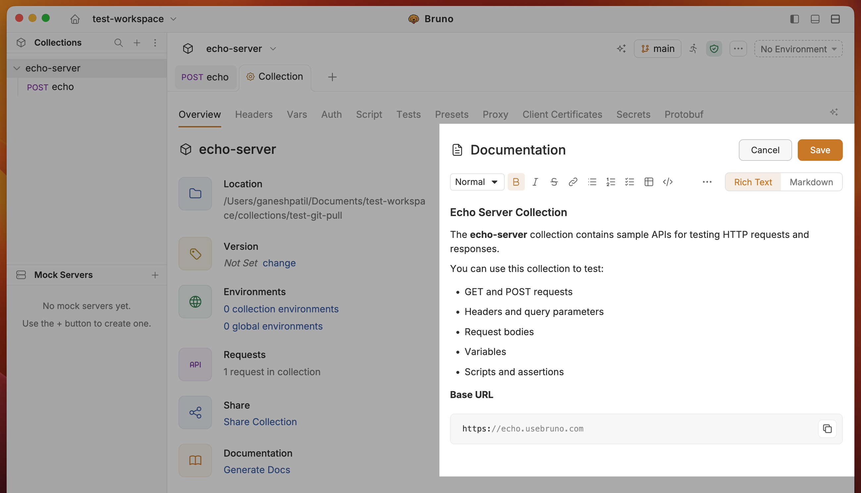Image resolution: width=861 pixels, height=493 pixels.
Task: Open the No Environment selector
Action: 798,49
